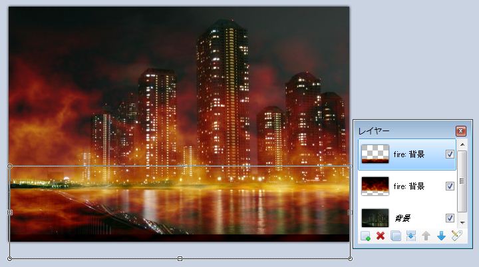Merge the layer down
Viewport: 479px width, 267px height.
(411, 236)
